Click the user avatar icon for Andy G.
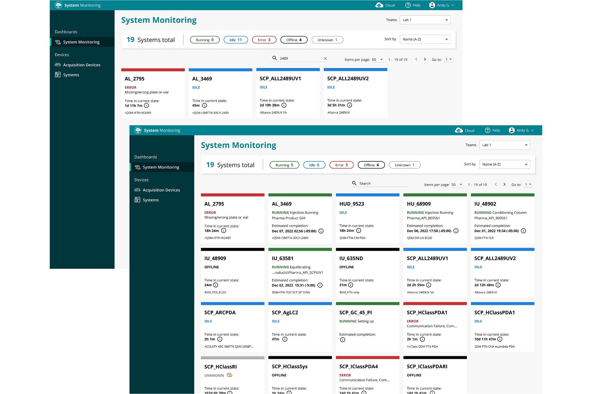 (512, 130)
